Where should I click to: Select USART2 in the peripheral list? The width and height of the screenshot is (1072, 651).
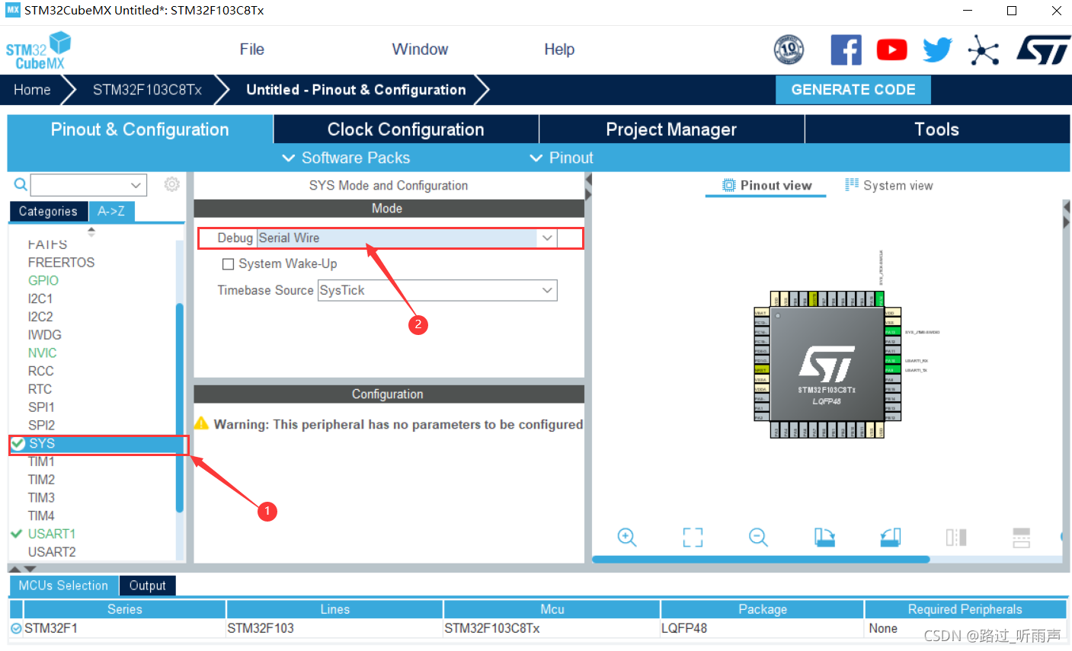[52, 553]
